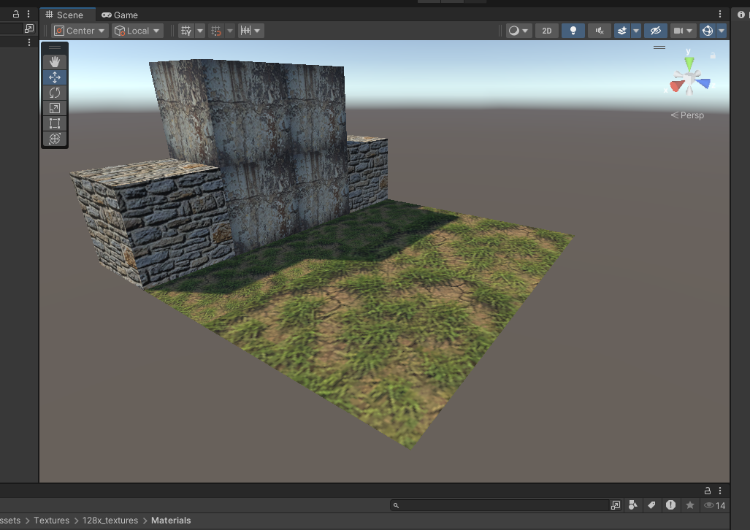Open the left panel lower options menu
This screenshot has width=750, height=530.
(x=29, y=42)
